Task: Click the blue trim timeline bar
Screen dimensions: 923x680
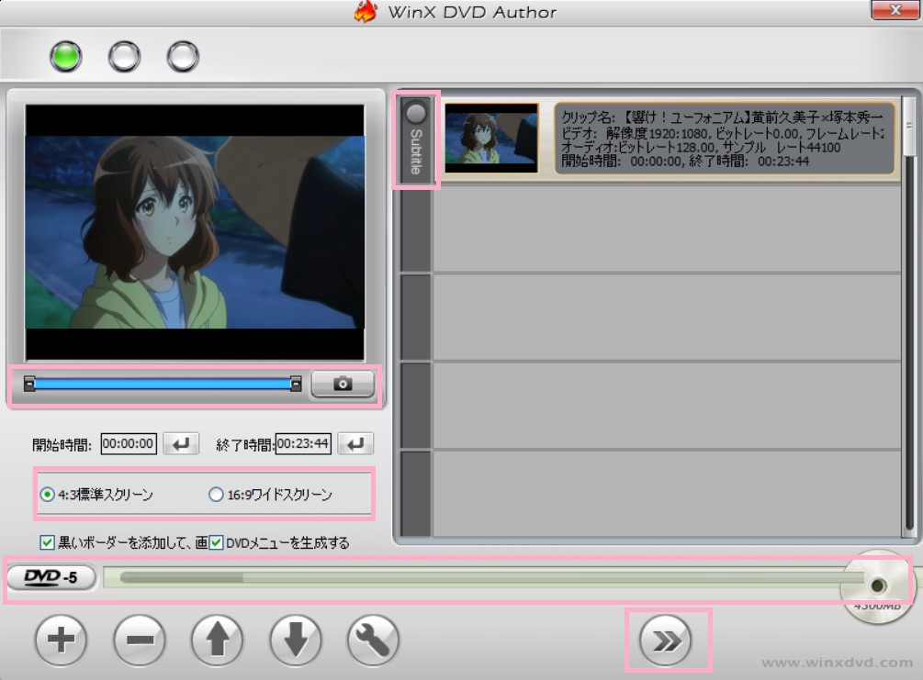Action: 163,385
